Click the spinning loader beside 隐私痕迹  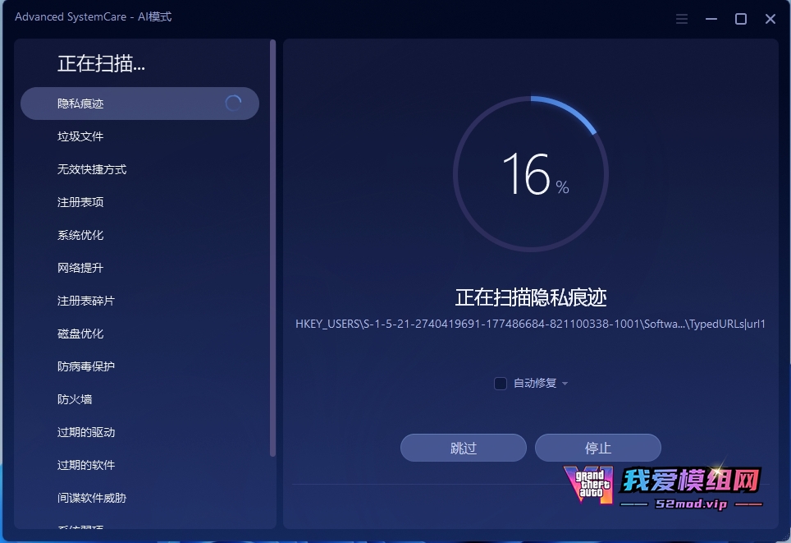click(233, 104)
